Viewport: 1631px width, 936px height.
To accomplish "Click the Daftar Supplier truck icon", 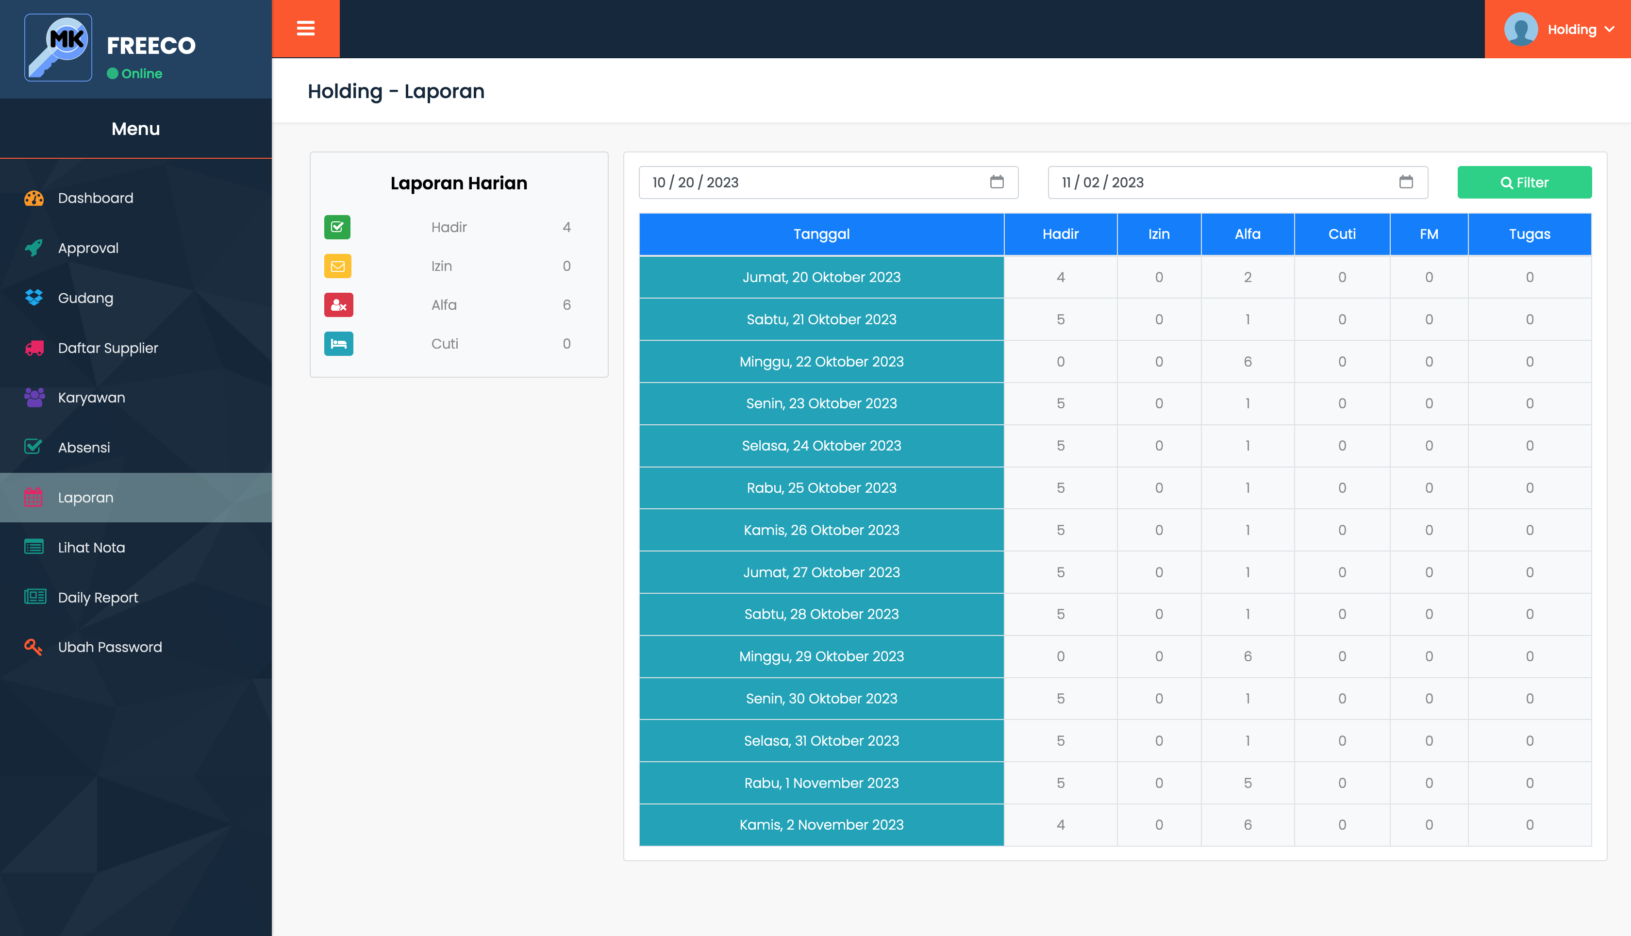I will click(x=34, y=348).
